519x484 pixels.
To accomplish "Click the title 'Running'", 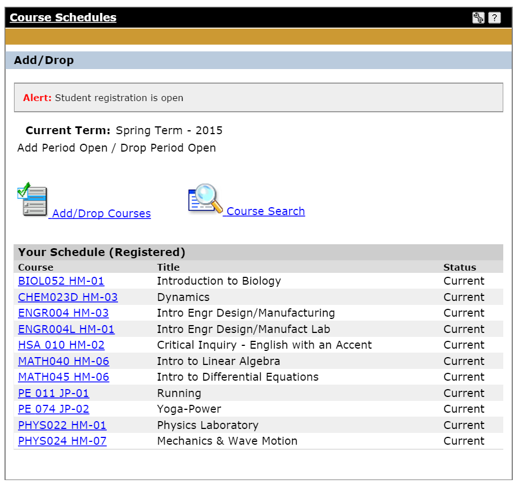I will (x=179, y=394).
